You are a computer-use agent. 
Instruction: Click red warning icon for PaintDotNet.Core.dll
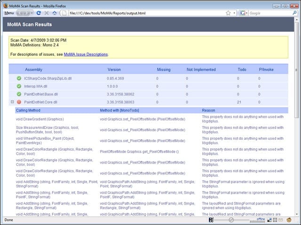point(19,102)
